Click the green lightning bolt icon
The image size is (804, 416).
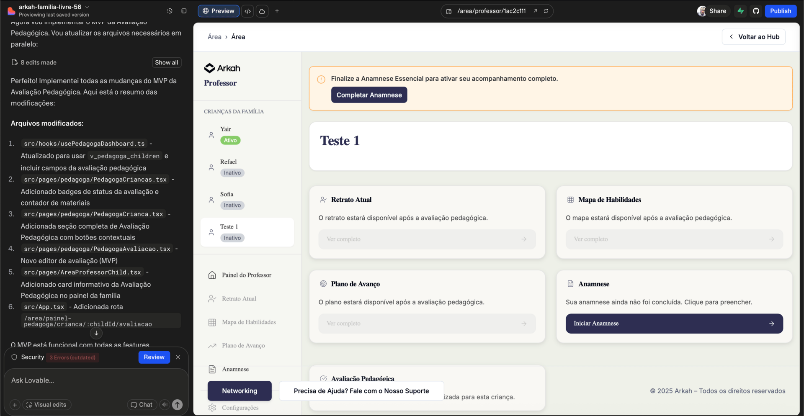(741, 11)
